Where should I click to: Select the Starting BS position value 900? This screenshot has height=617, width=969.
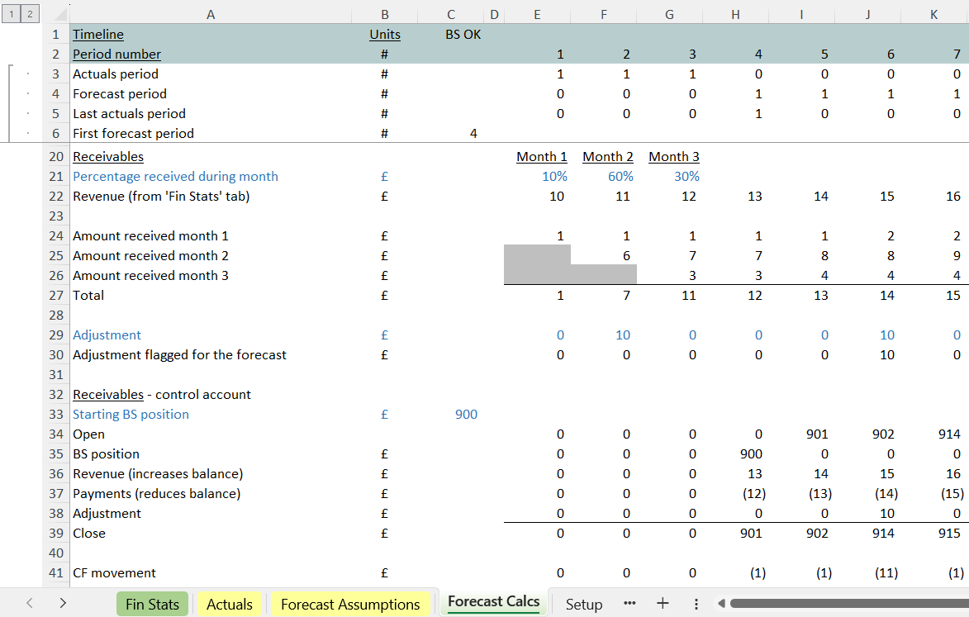466,415
